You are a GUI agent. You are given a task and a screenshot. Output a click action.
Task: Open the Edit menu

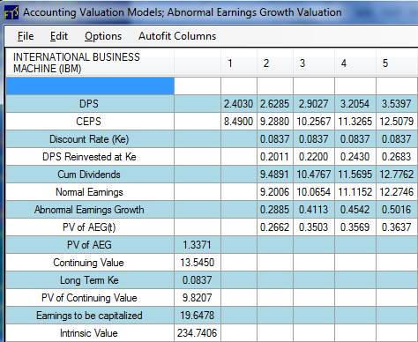click(x=59, y=36)
